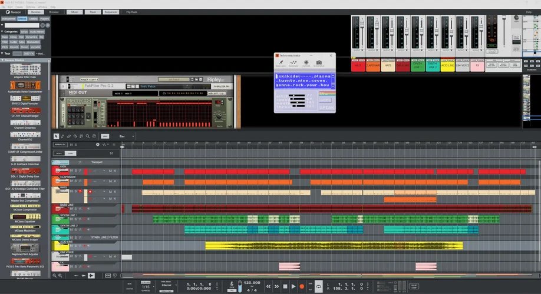Toggle the Loop button in transport

coord(319,286)
